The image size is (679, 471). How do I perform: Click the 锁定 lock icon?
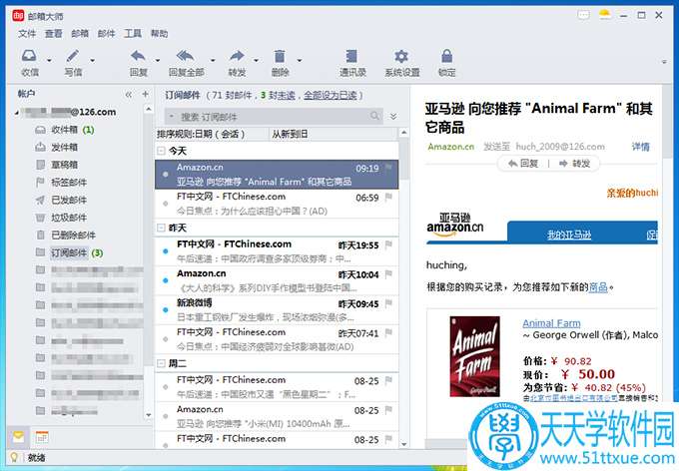[x=446, y=56]
